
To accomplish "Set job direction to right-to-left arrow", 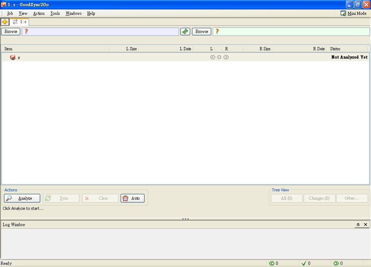I will 212,57.
